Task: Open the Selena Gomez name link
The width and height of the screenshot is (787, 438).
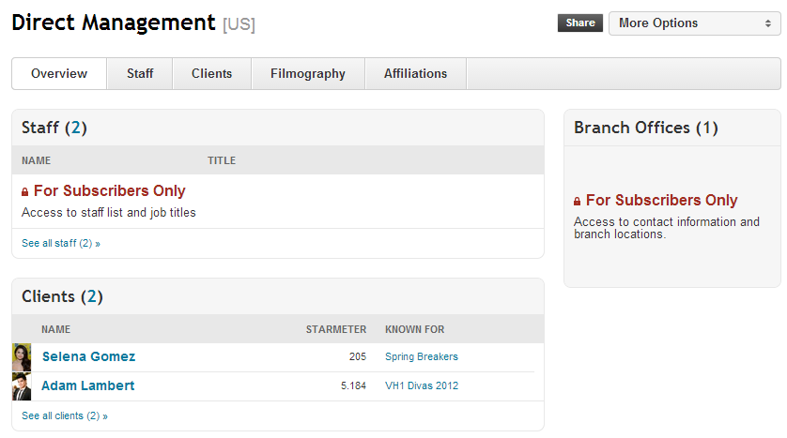Action: coord(89,356)
